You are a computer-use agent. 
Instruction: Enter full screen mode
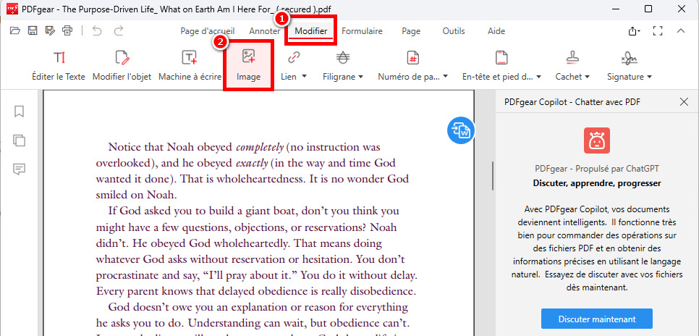658,31
